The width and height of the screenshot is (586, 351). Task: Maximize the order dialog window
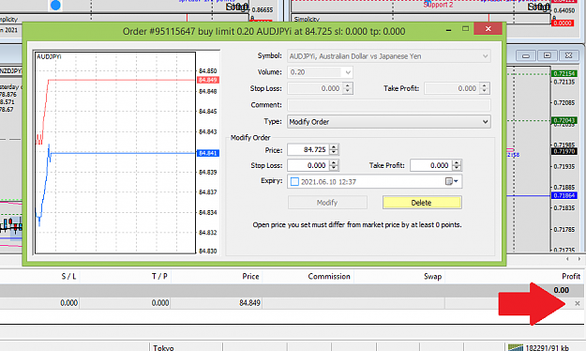[465, 29]
